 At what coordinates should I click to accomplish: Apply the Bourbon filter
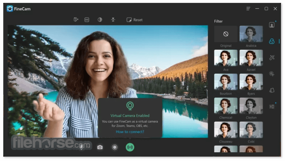(226, 82)
